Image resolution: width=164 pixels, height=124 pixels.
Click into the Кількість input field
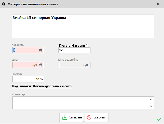click(25, 50)
